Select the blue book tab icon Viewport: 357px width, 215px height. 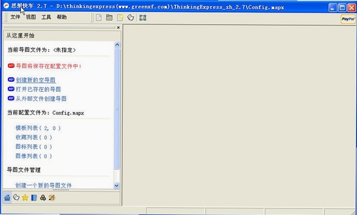[x=34, y=198]
